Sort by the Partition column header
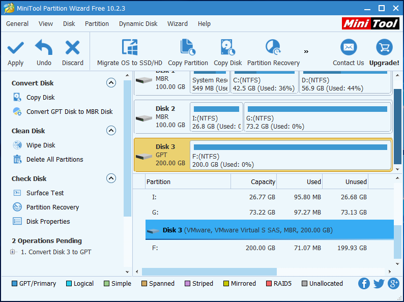The image size is (404, 302). (x=188, y=182)
